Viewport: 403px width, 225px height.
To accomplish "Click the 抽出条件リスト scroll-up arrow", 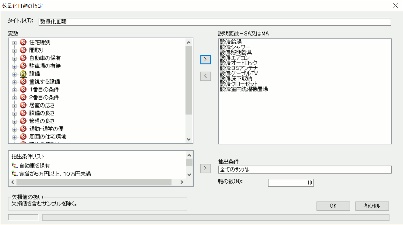I will [189, 155].
